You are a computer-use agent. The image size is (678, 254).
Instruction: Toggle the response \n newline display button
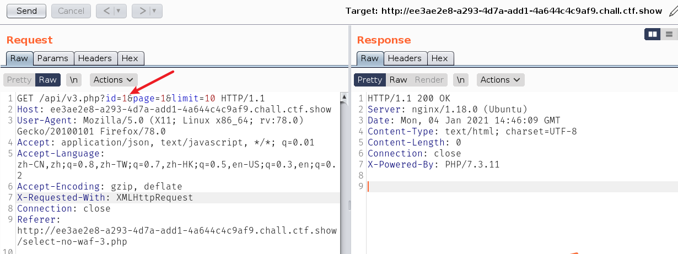point(460,80)
